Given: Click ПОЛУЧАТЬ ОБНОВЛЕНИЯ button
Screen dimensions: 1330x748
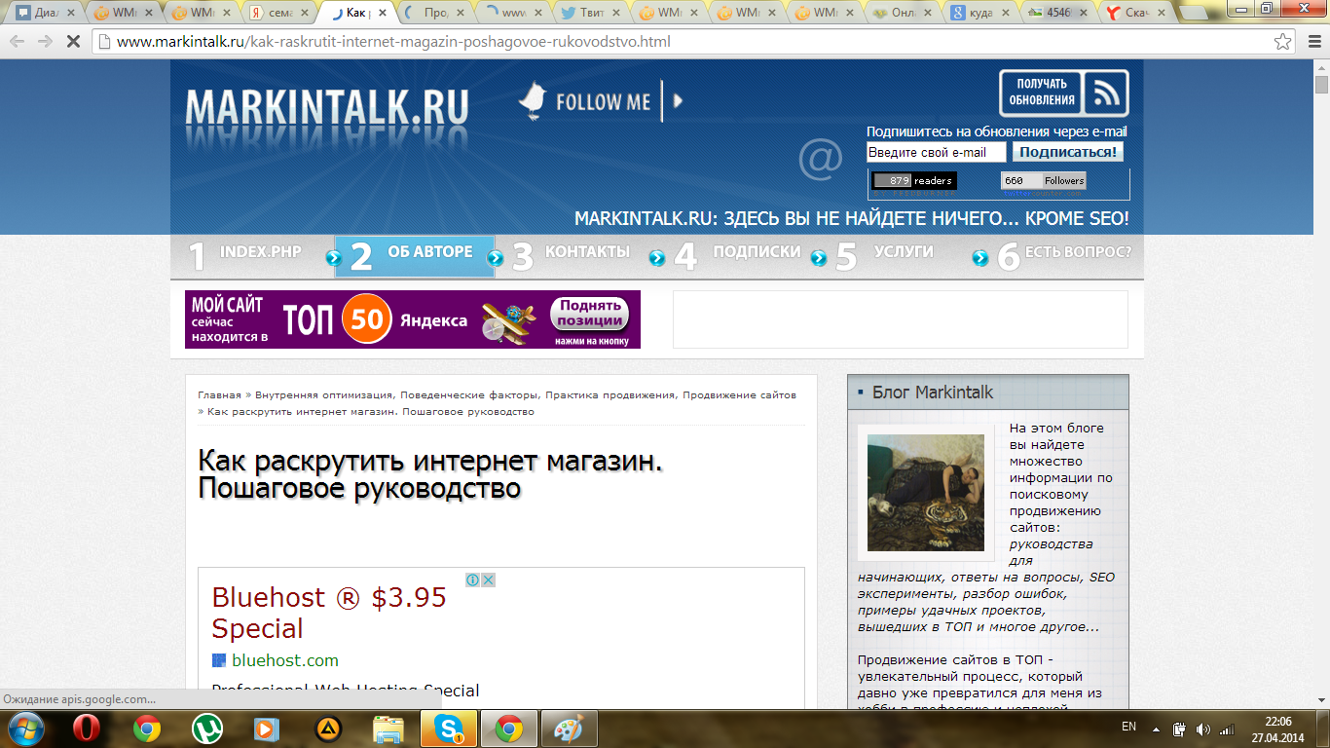Looking at the screenshot, I should click(x=1042, y=93).
